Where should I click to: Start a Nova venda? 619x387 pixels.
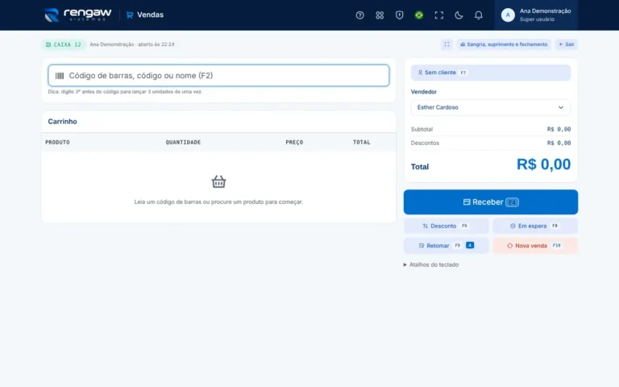pyautogui.click(x=535, y=246)
